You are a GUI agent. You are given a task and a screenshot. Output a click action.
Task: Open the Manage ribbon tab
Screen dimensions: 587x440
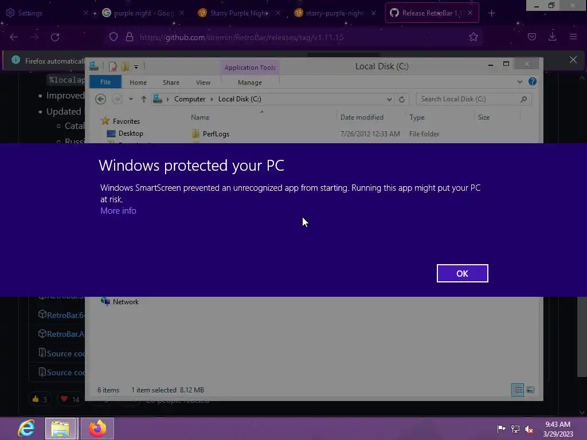tap(250, 82)
